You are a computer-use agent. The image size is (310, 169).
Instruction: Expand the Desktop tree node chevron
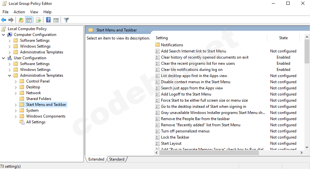tap(16, 87)
